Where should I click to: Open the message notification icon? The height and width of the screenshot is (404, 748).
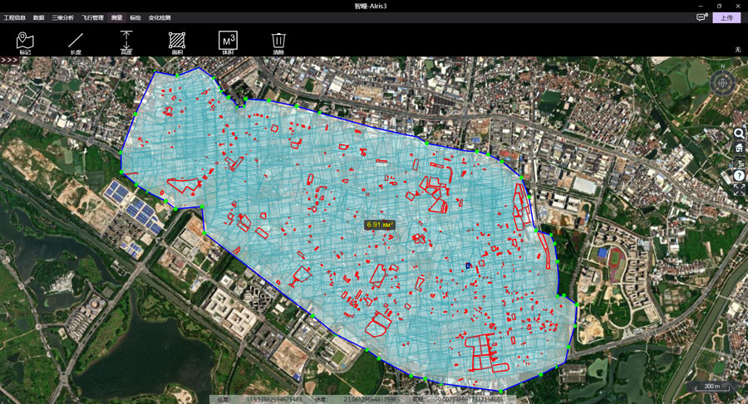pos(701,17)
